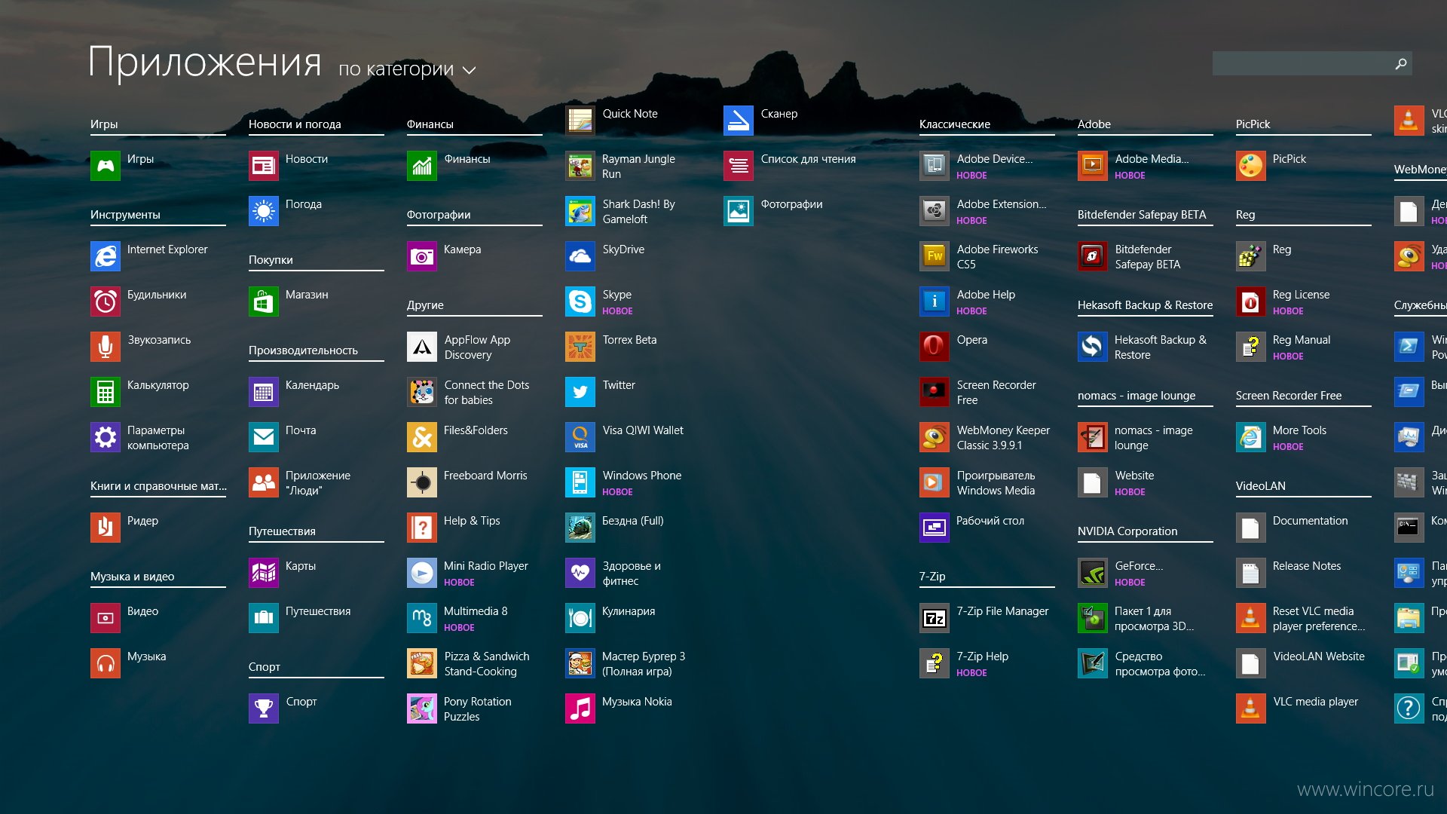Launch the Финансы chart icon
The height and width of the screenshot is (814, 1447).
point(422,166)
